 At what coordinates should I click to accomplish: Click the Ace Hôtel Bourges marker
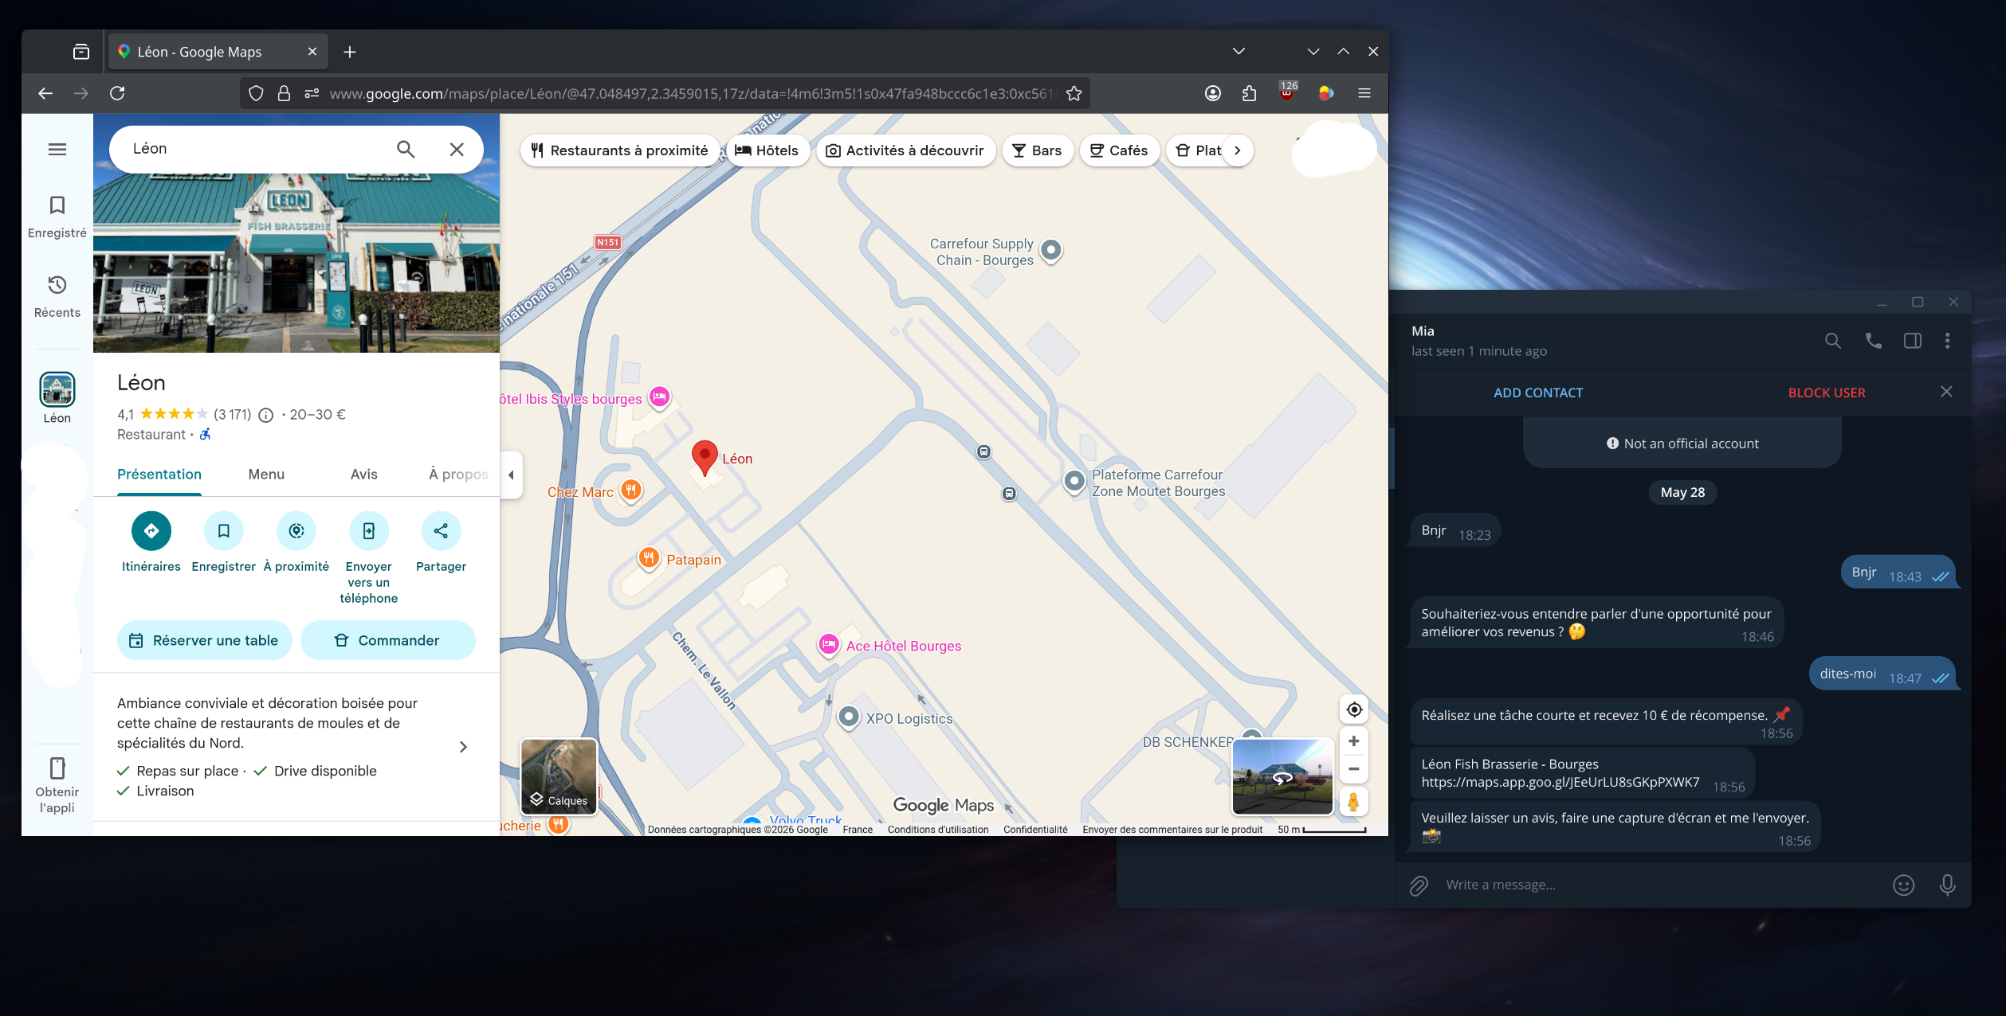pos(829,644)
